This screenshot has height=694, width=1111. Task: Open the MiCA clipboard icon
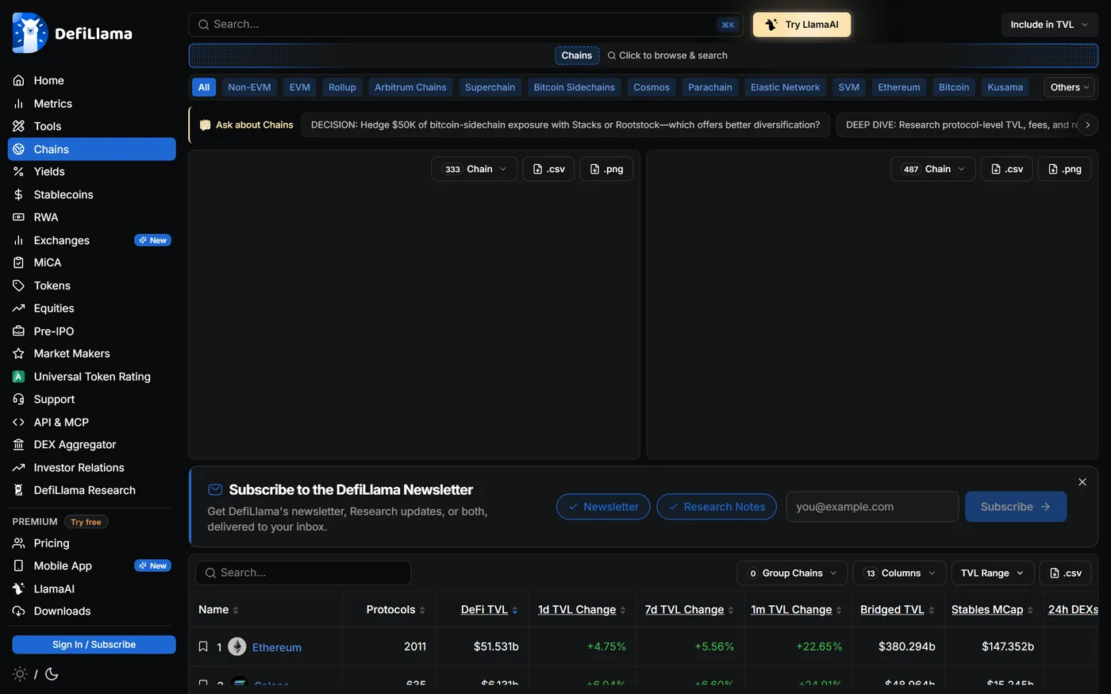[x=19, y=263]
